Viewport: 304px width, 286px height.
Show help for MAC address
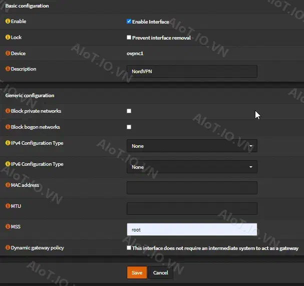[8, 185]
